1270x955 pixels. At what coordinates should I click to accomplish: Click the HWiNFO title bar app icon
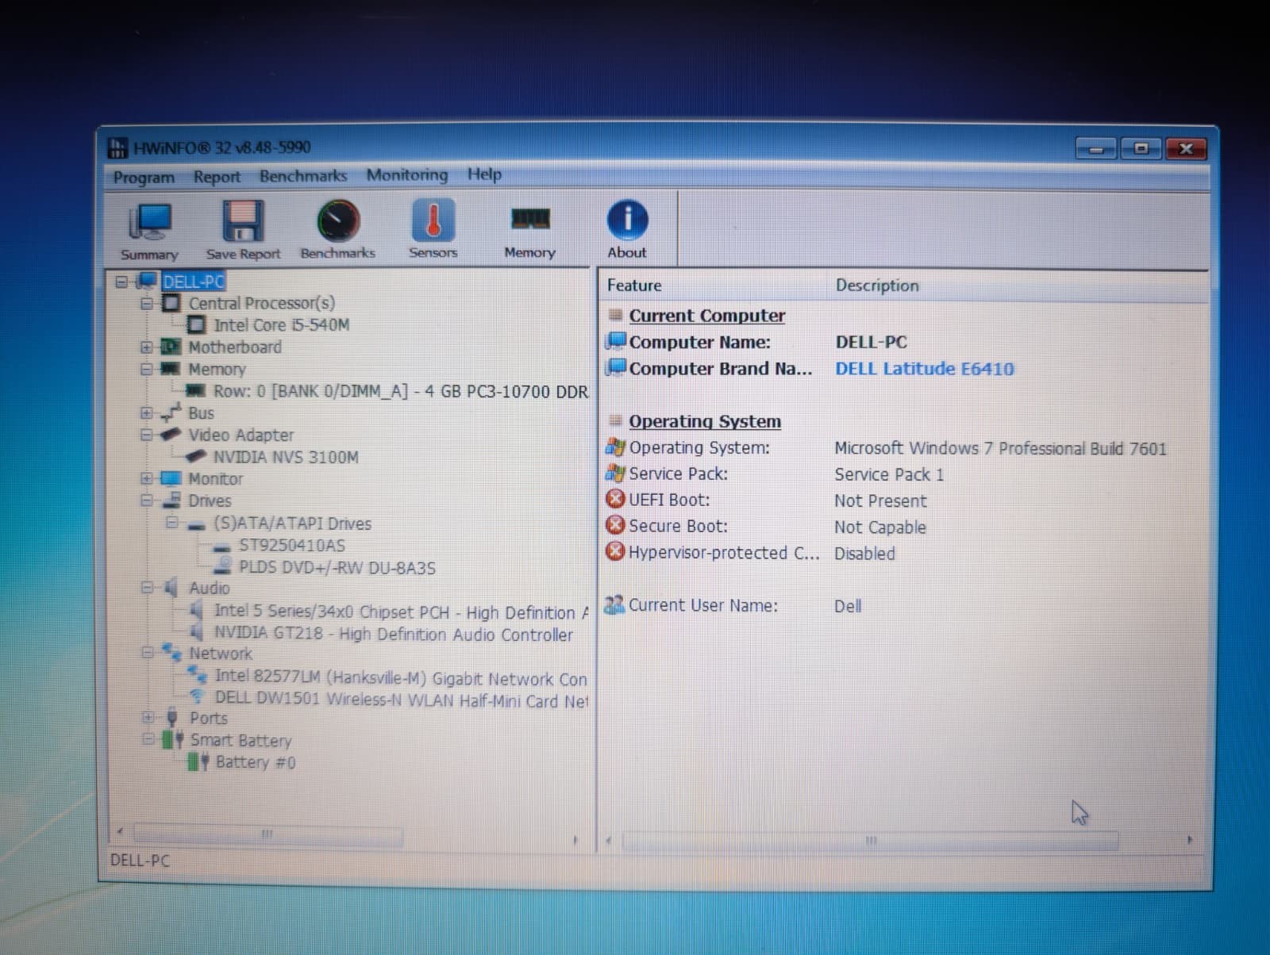click(117, 148)
